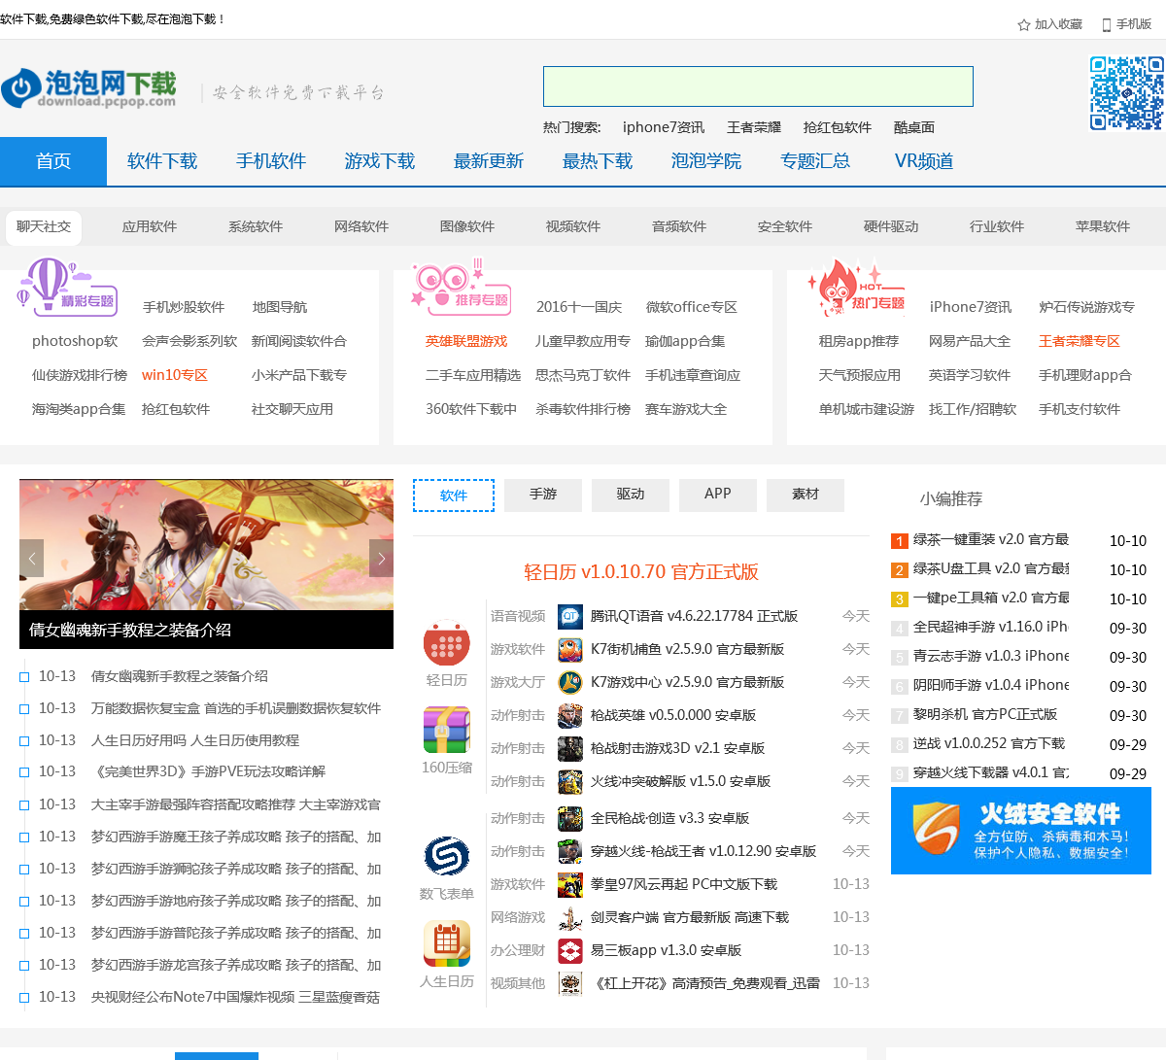Viewport: 1166px width, 1060px height.
Task: Switch to the 驱动 list tab
Action: pyautogui.click(x=631, y=495)
